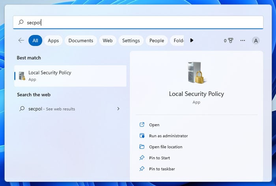Image resolution: width=276 pixels, height=186 pixels.
Task: Click the small Local Security Policy icon in results
Action: pos(22,76)
